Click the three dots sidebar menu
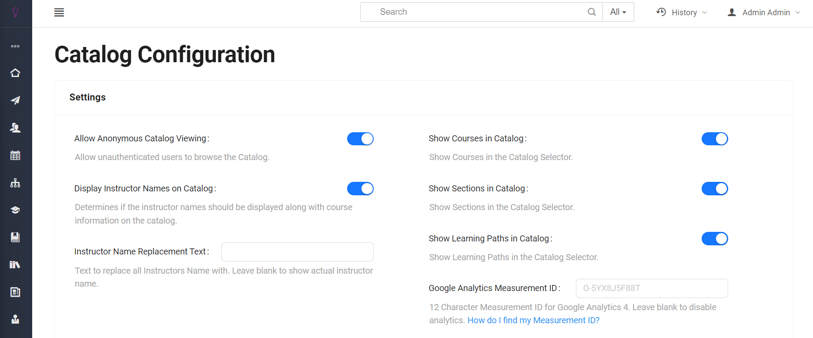813x338 pixels. tap(15, 46)
